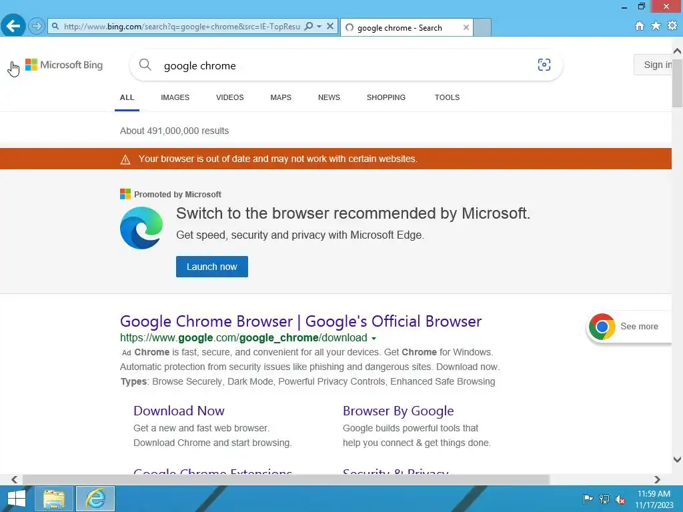Open the TOOLS menu on Bing
683x512 pixels.
pos(447,97)
